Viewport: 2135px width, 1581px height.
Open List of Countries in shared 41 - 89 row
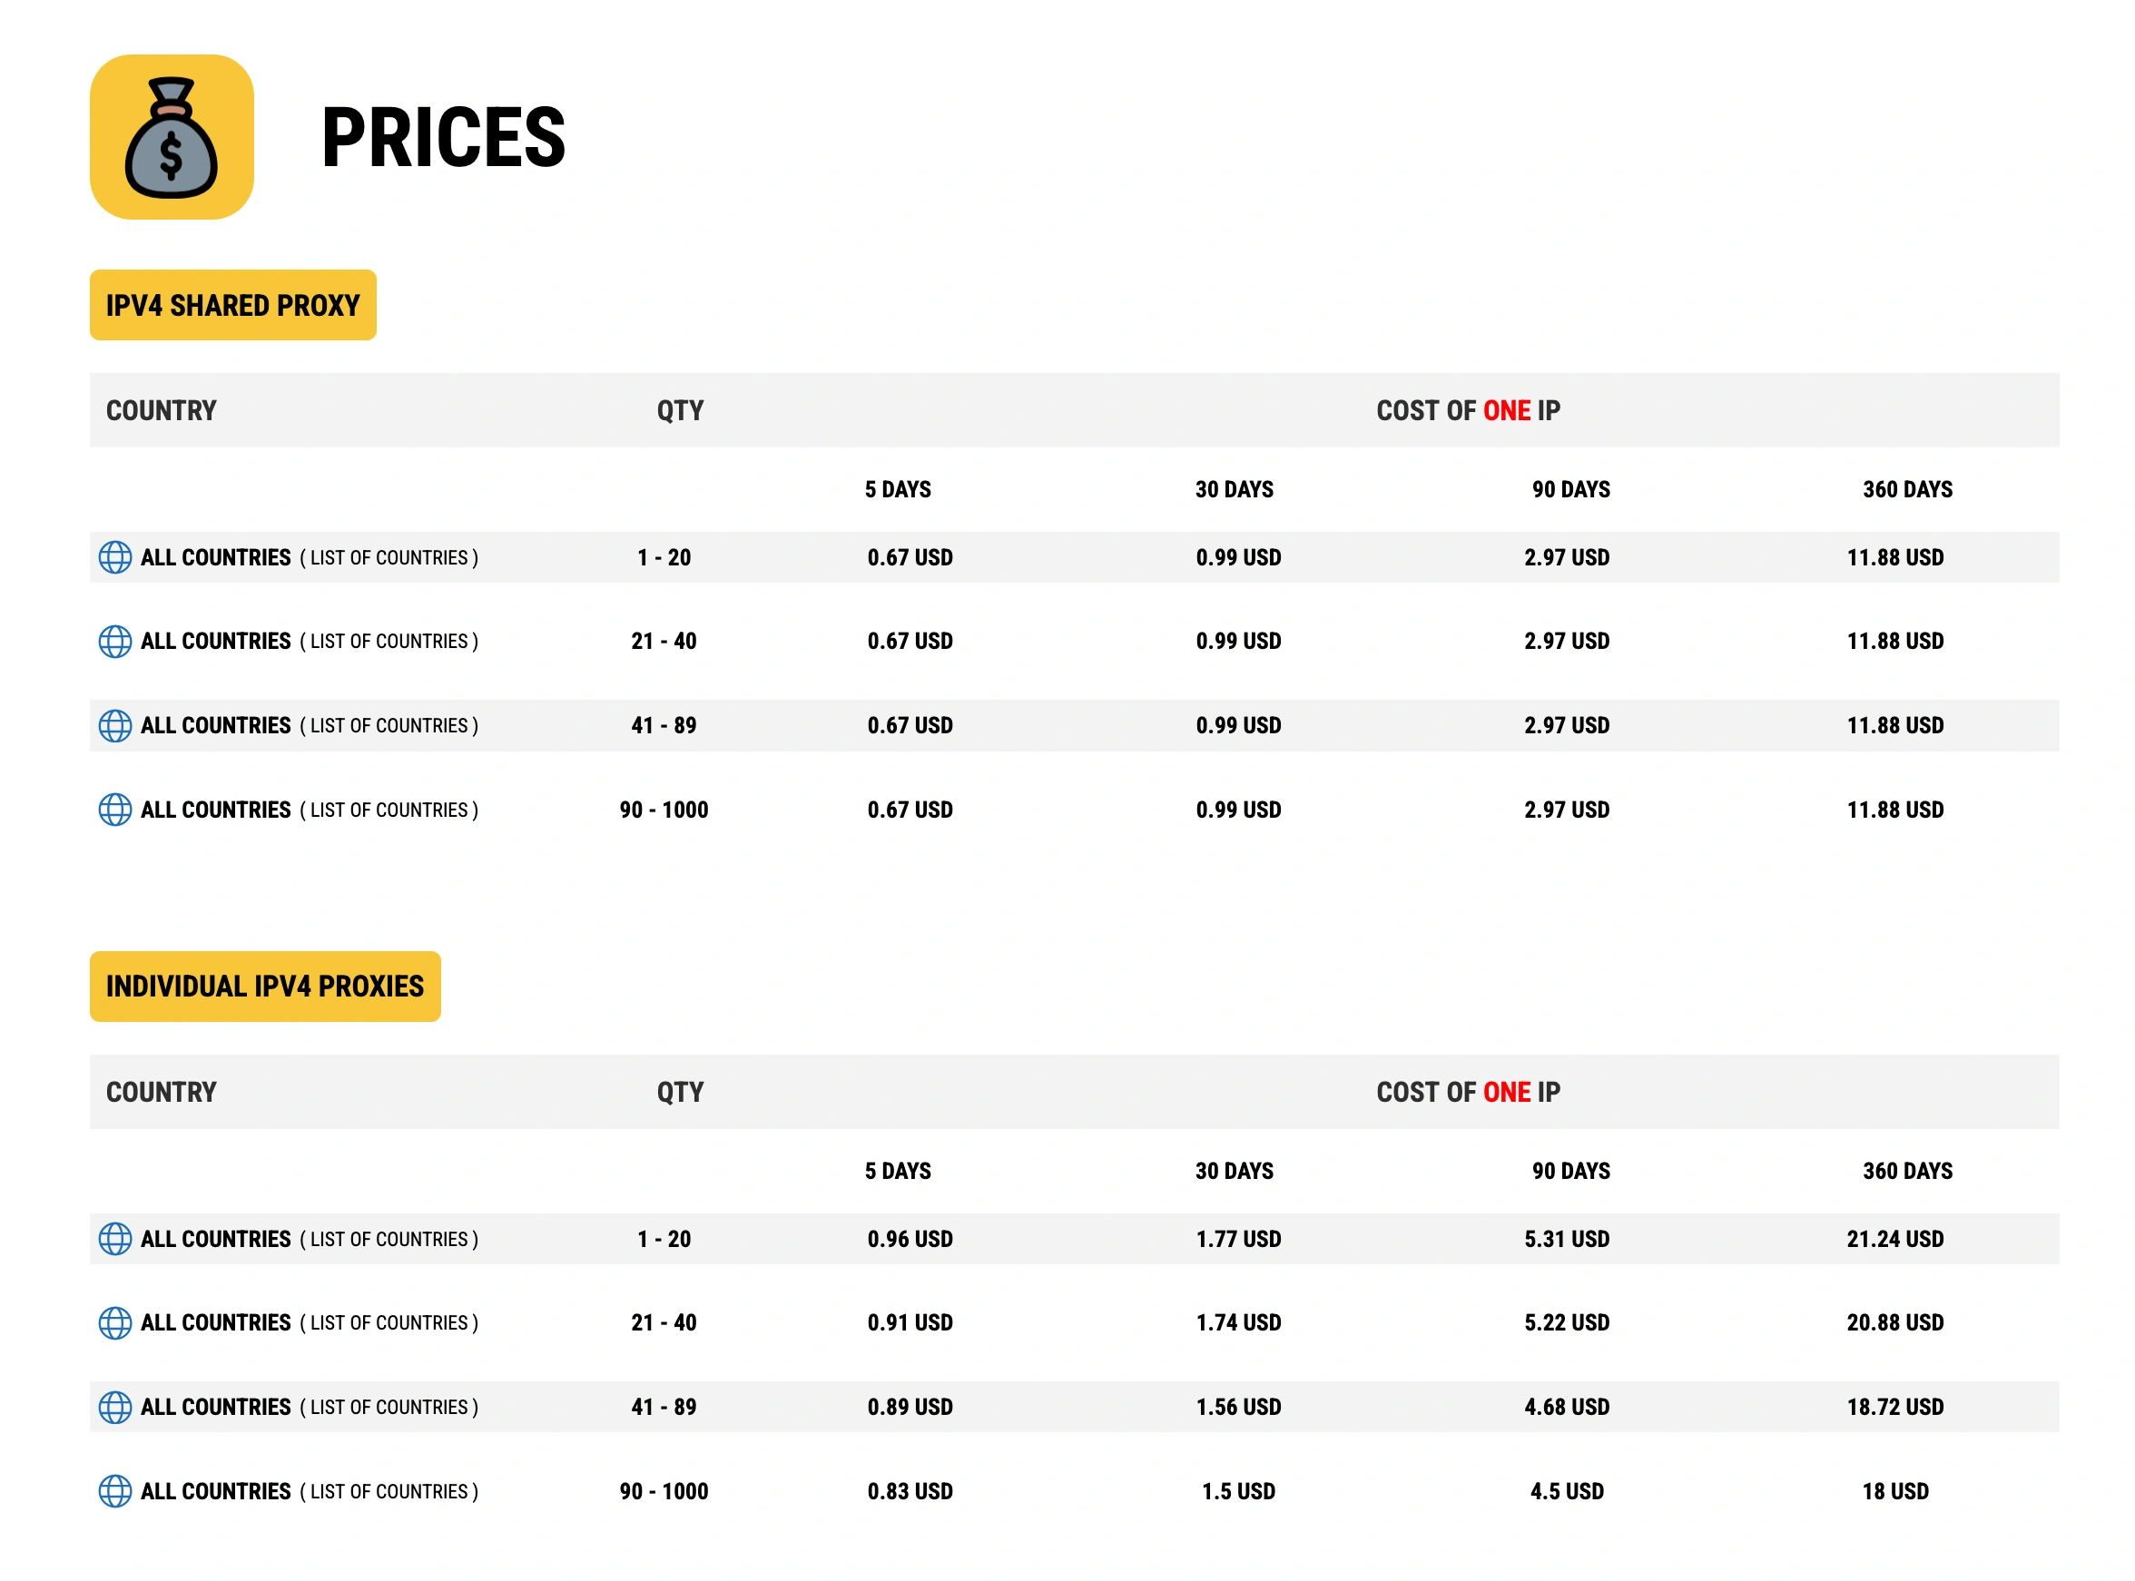click(x=389, y=726)
